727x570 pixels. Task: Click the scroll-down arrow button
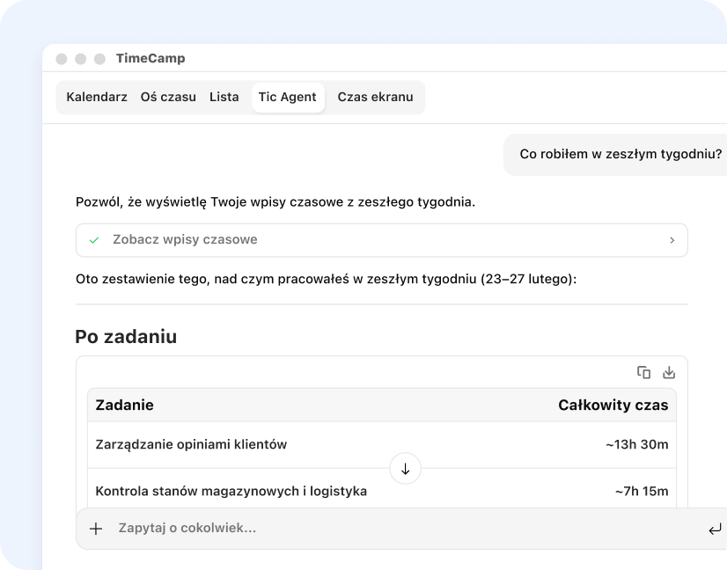click(405, 469)
